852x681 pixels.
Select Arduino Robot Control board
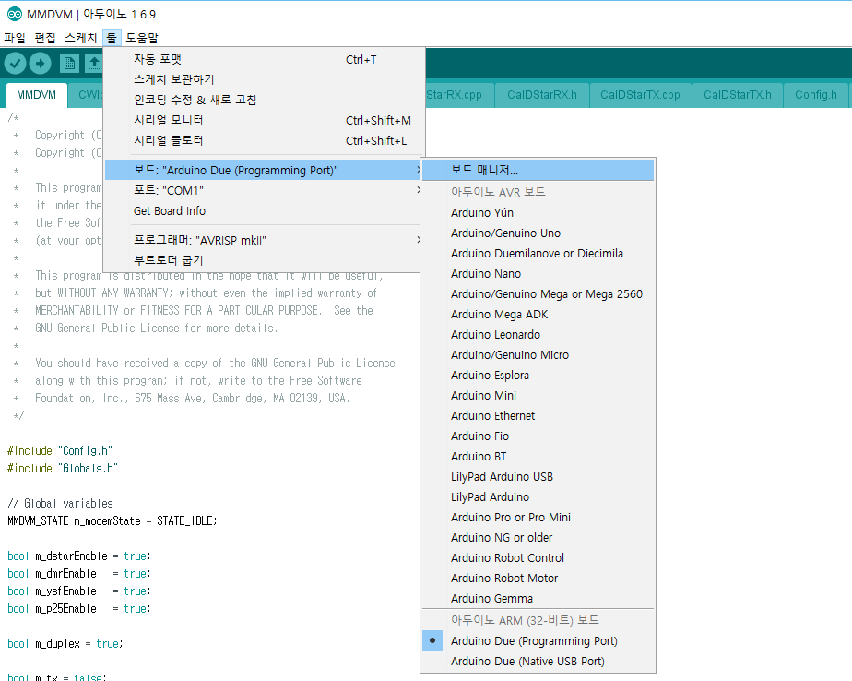point(538,558)
